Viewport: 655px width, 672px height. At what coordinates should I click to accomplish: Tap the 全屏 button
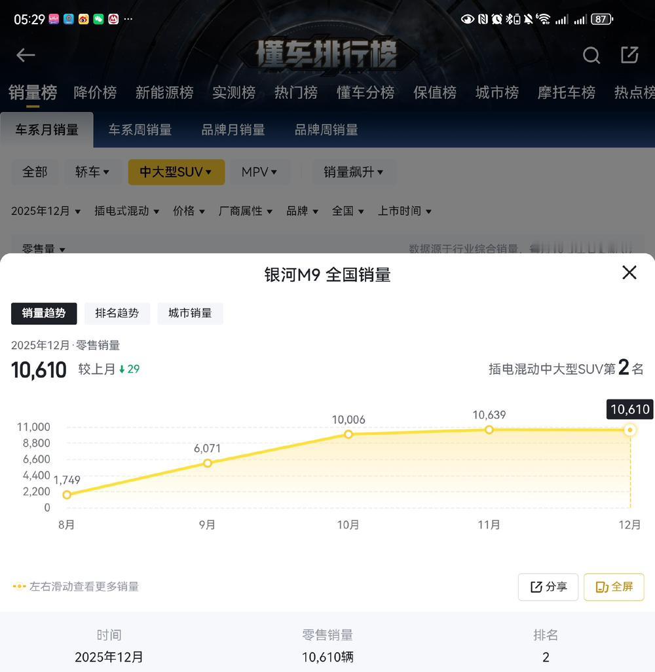(614, 587)
